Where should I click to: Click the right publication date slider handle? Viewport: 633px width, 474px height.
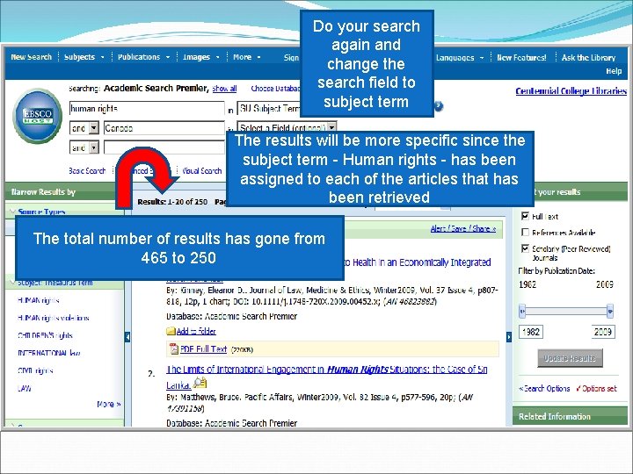click(610, 311)
